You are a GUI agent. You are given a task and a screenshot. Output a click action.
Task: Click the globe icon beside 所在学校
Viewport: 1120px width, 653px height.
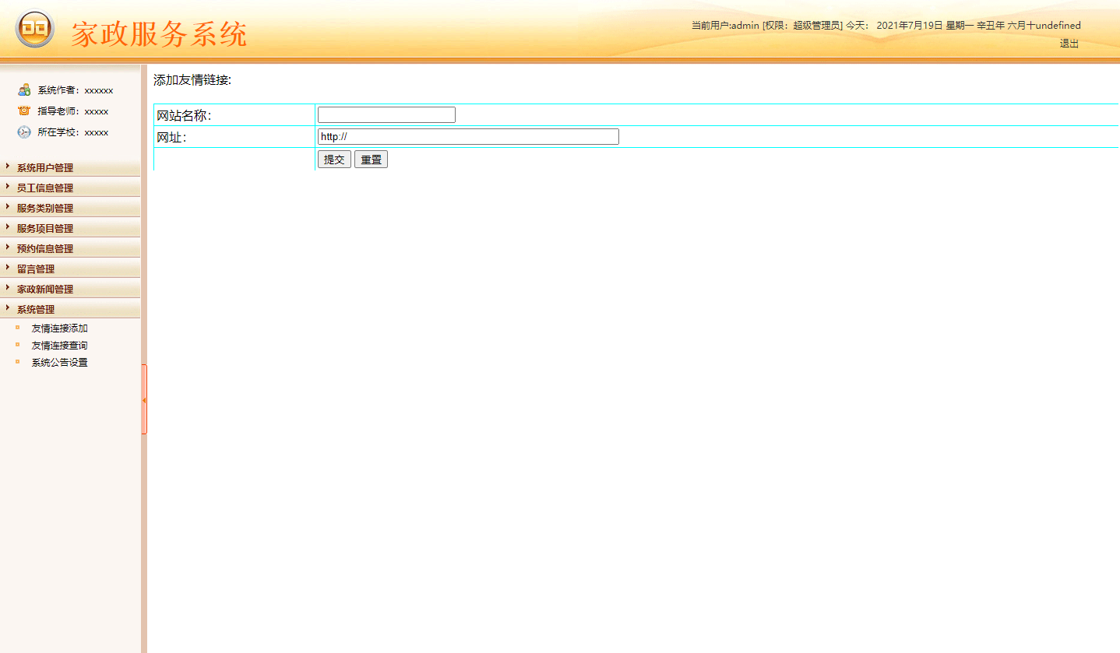pyautogui.click(x=23, y=132)
